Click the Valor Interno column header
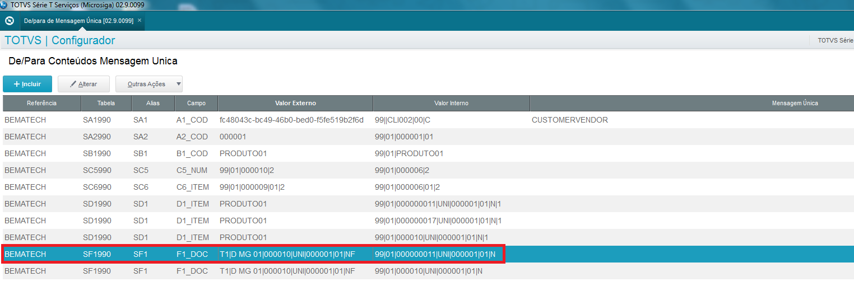The width and height of the screenshot is (854, 300). [x=451, y=103]
